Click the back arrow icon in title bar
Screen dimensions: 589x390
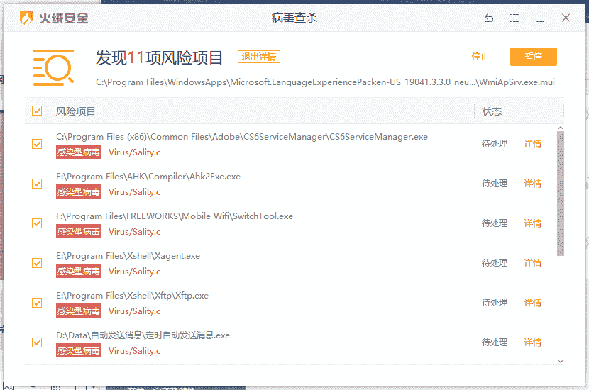tap(489, 18)
